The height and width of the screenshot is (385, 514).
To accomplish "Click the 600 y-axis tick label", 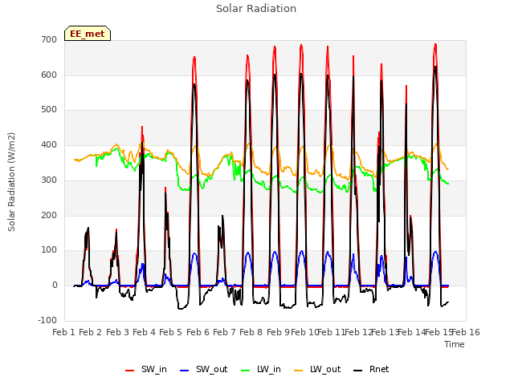I will 49,75.
